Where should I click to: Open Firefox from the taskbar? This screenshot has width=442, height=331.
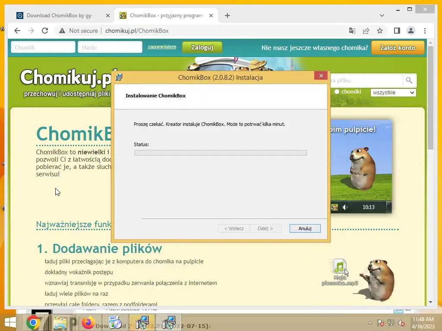tap(88, 323)
